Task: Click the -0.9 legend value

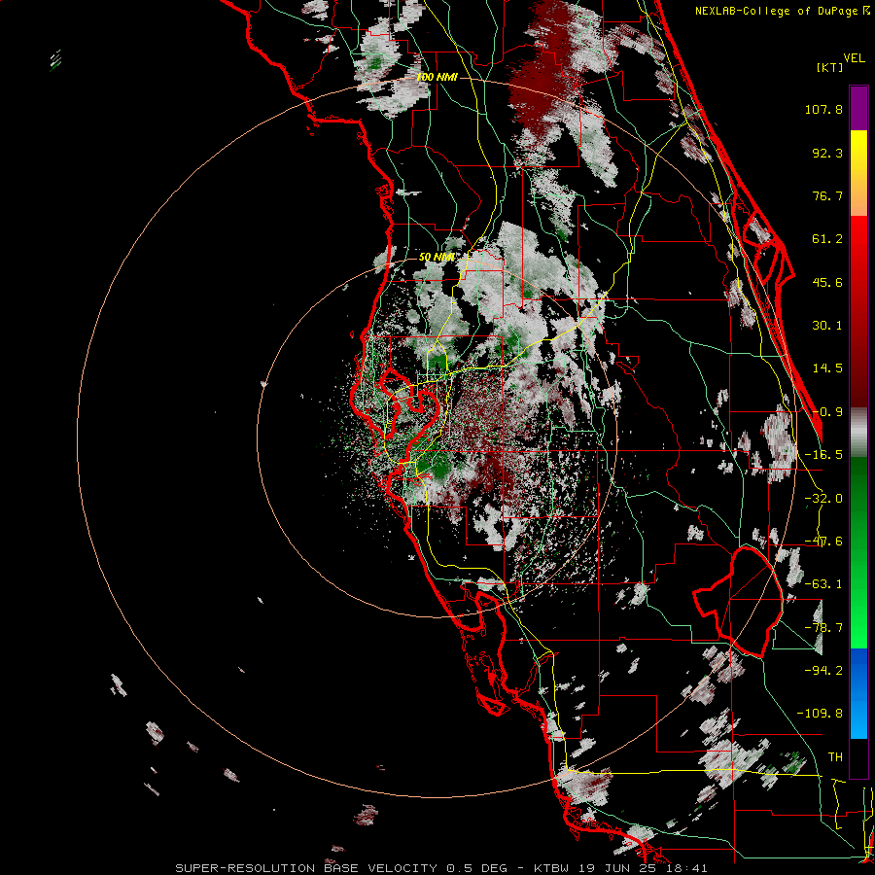Action: (827, 412)
